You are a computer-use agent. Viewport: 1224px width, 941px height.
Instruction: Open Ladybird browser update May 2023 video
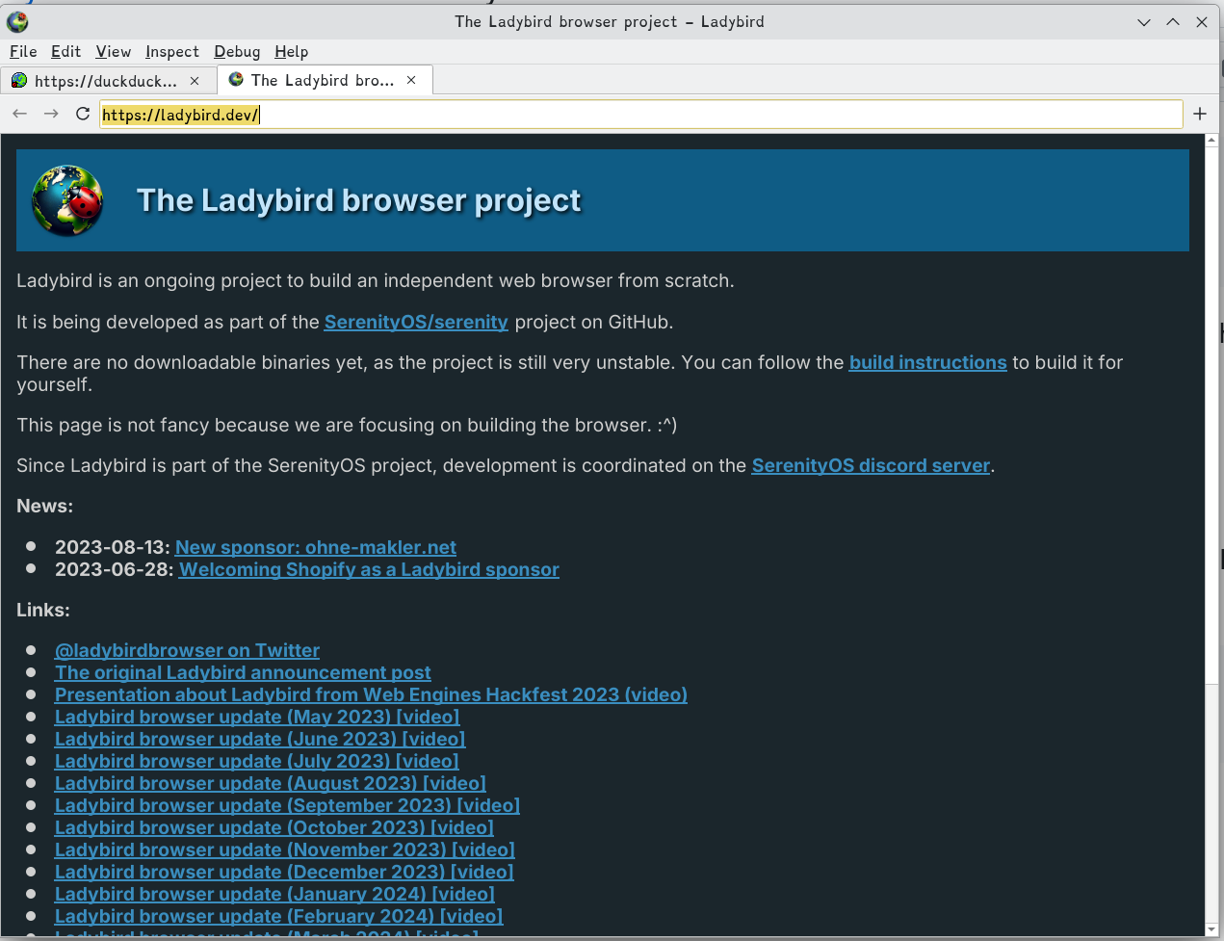tap(257, 717)
